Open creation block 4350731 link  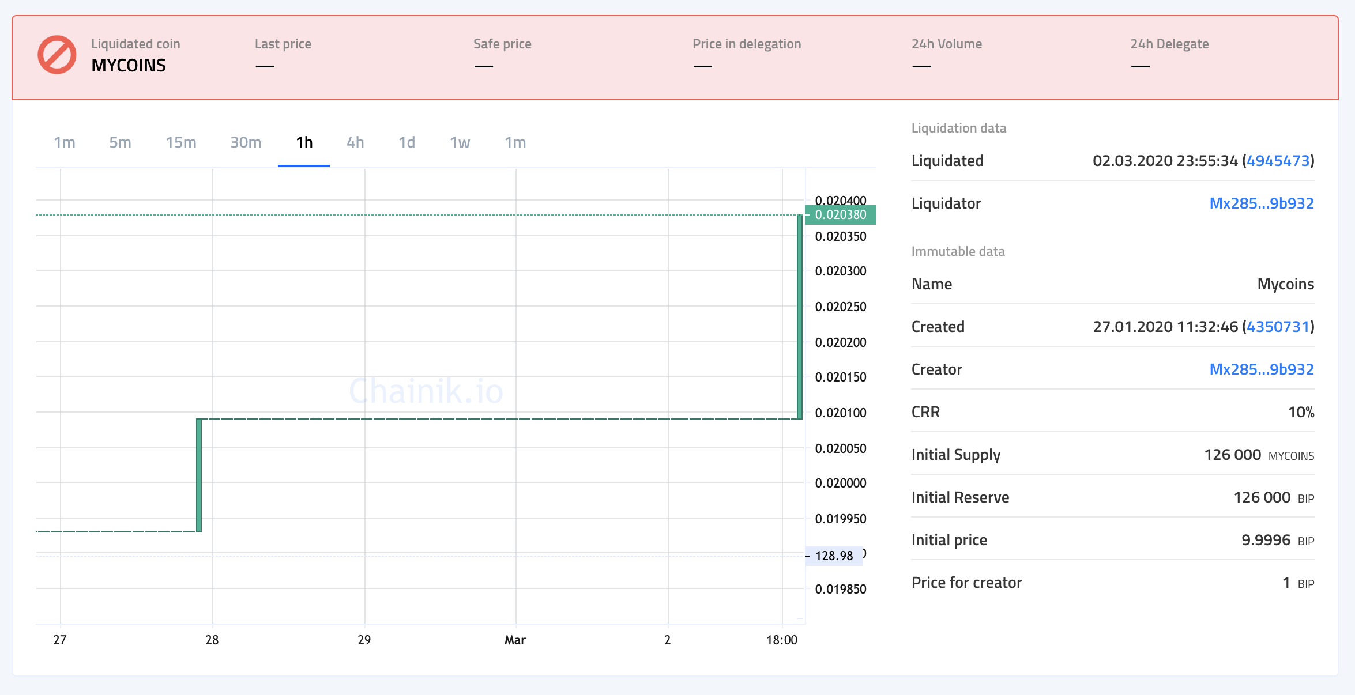click(x=1278, y=327)
